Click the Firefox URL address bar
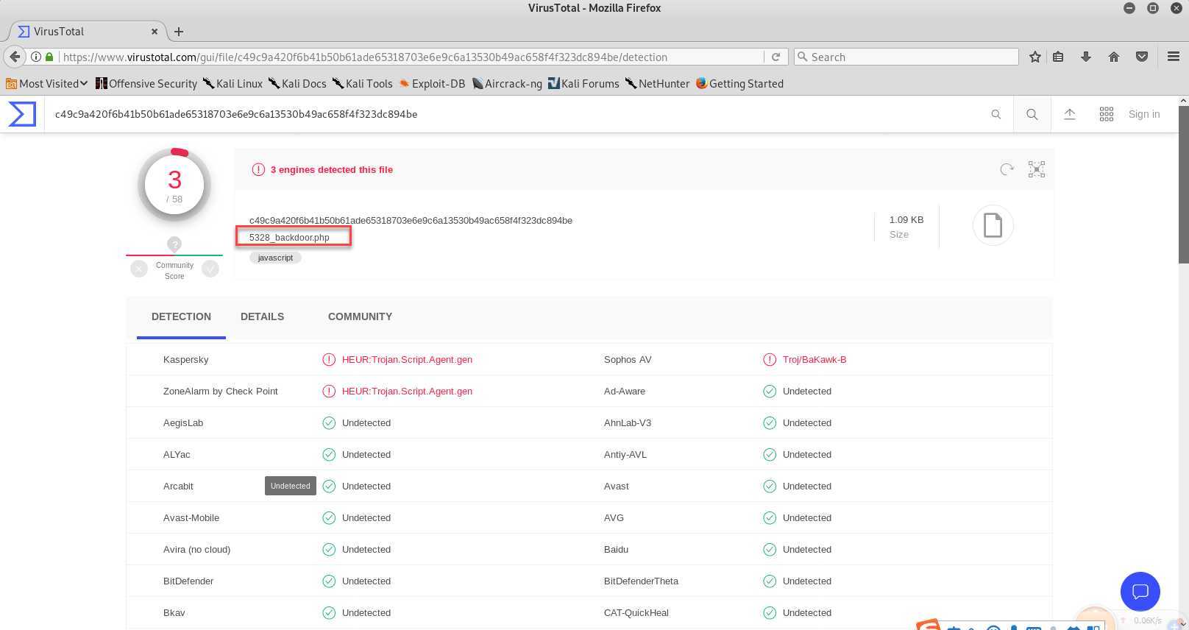This screenshot has height=630, width=1189. [x=412, y=57]
